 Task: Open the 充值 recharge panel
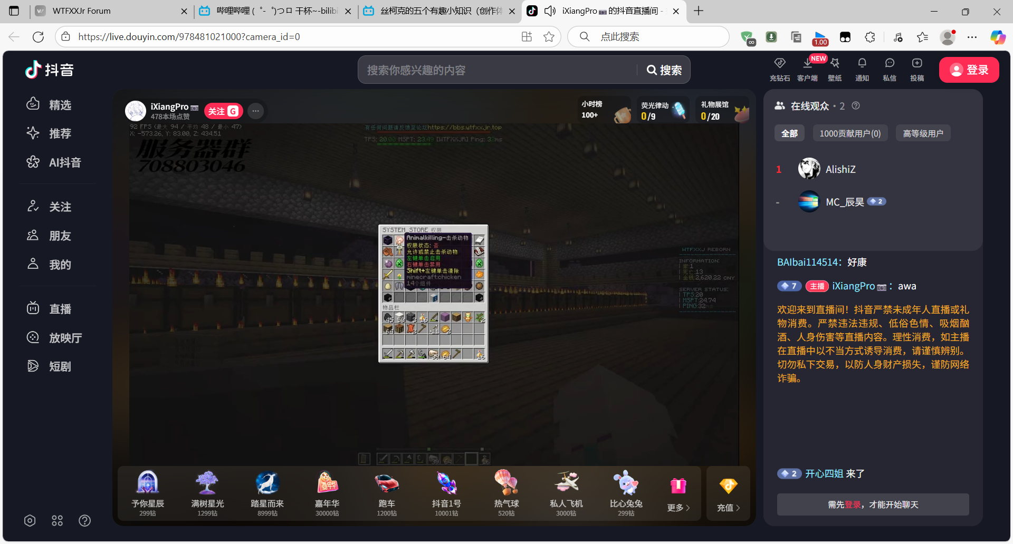click(x=728, y=495)
